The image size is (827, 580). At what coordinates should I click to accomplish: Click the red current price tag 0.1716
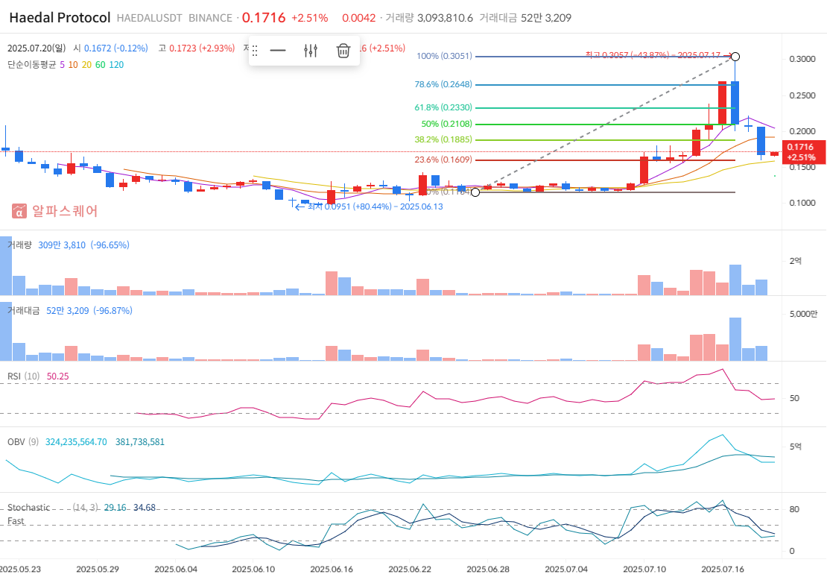pyautogui.click(x=803, y=152)
